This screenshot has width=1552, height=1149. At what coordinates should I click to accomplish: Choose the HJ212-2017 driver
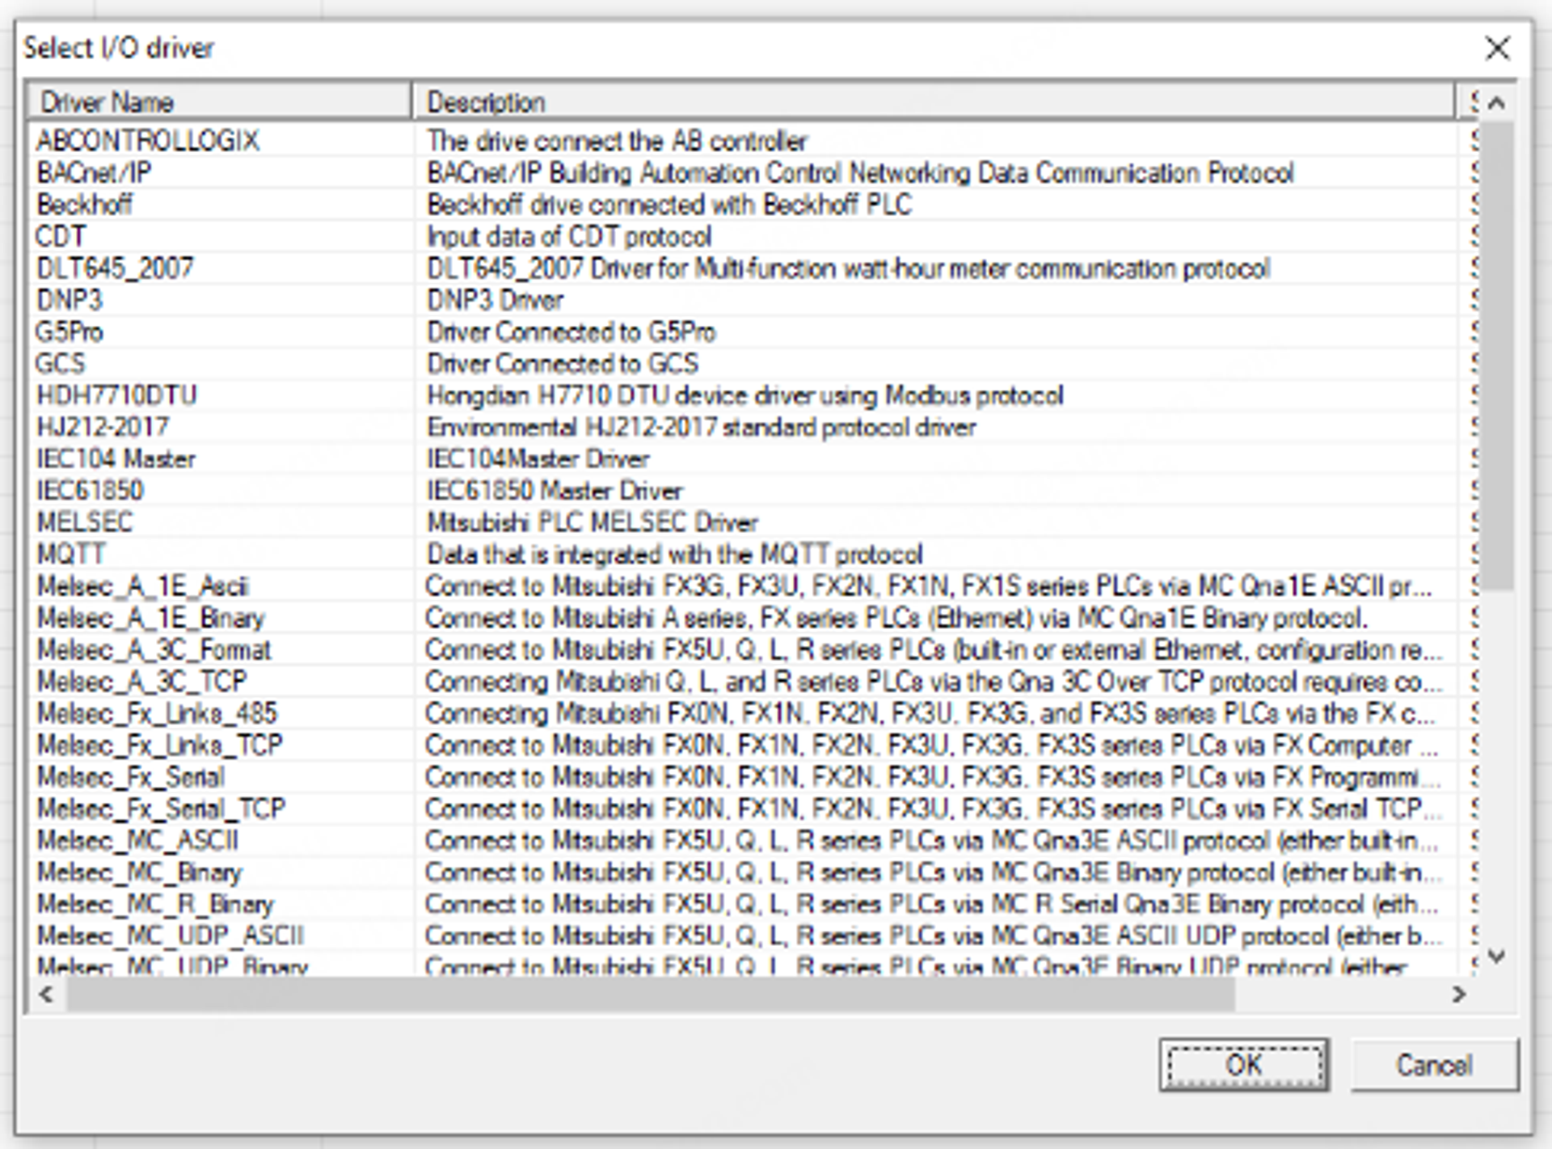point(103,427)
